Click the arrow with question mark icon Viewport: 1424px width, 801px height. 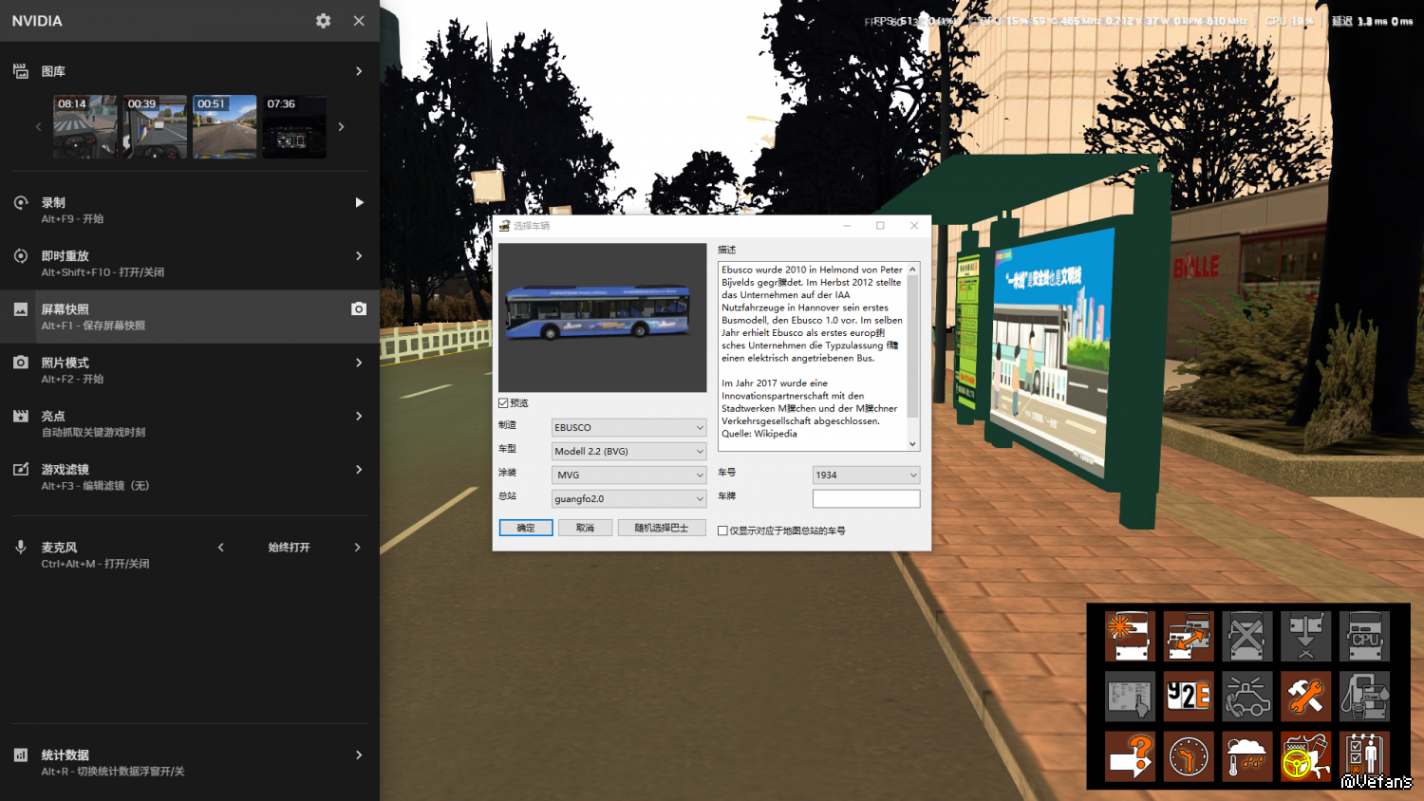[x=1129, y=756]
